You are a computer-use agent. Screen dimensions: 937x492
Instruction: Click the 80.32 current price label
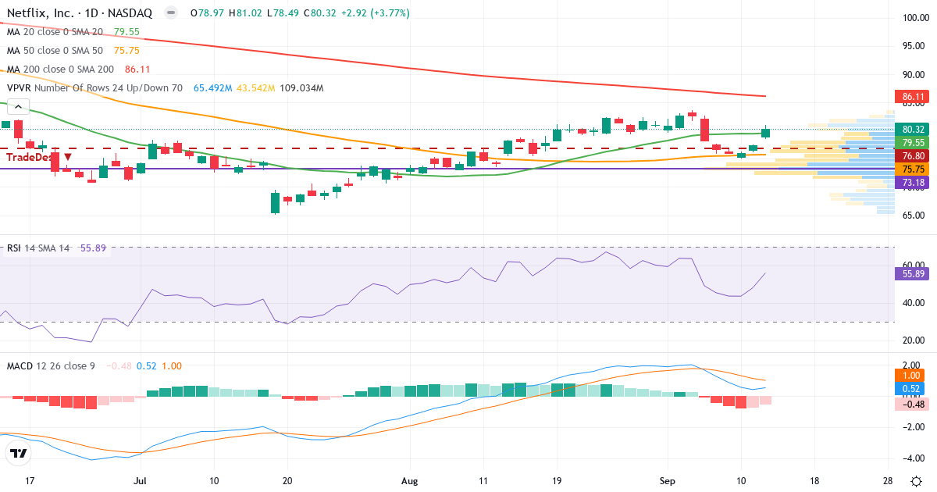point(914,130)
